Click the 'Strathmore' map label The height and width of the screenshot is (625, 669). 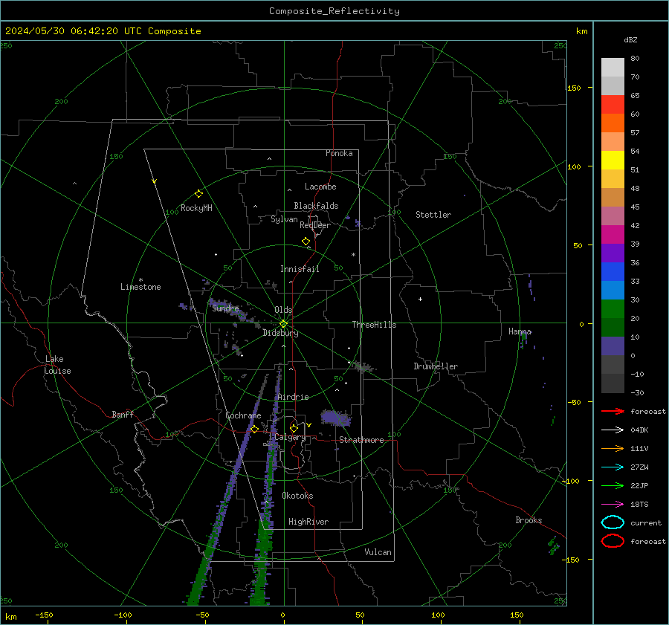(x=361, y=440)
